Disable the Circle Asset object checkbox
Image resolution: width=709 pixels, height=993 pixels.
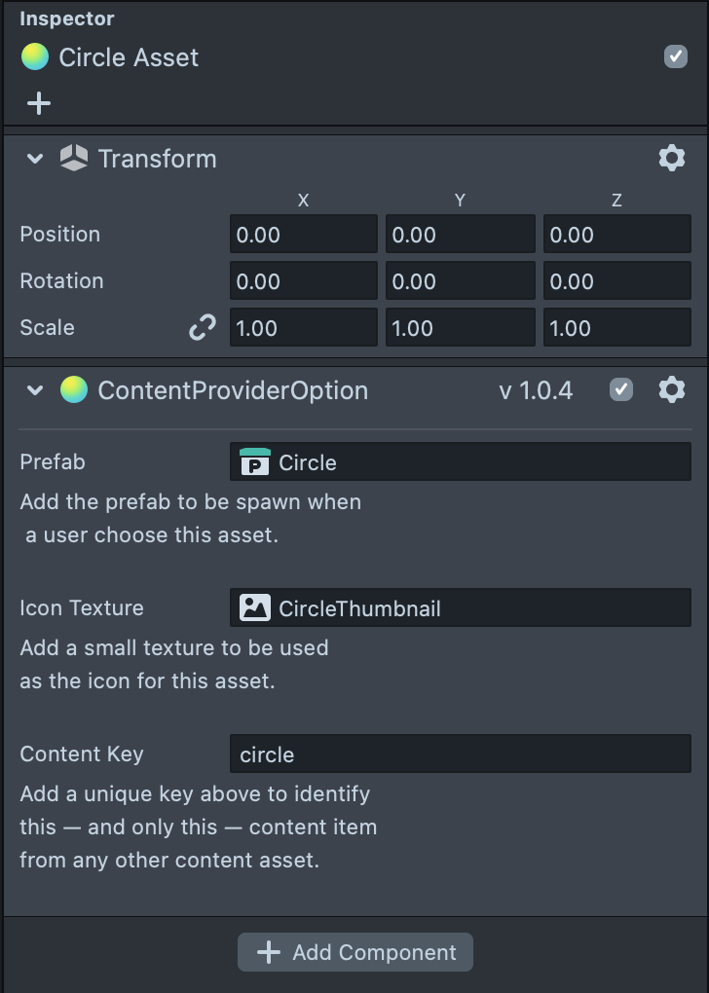point(676,56)
